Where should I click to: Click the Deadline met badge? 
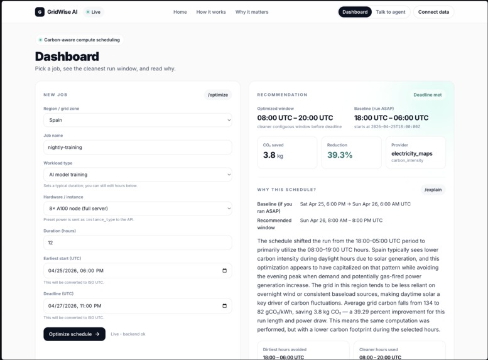tap(427, 95)
